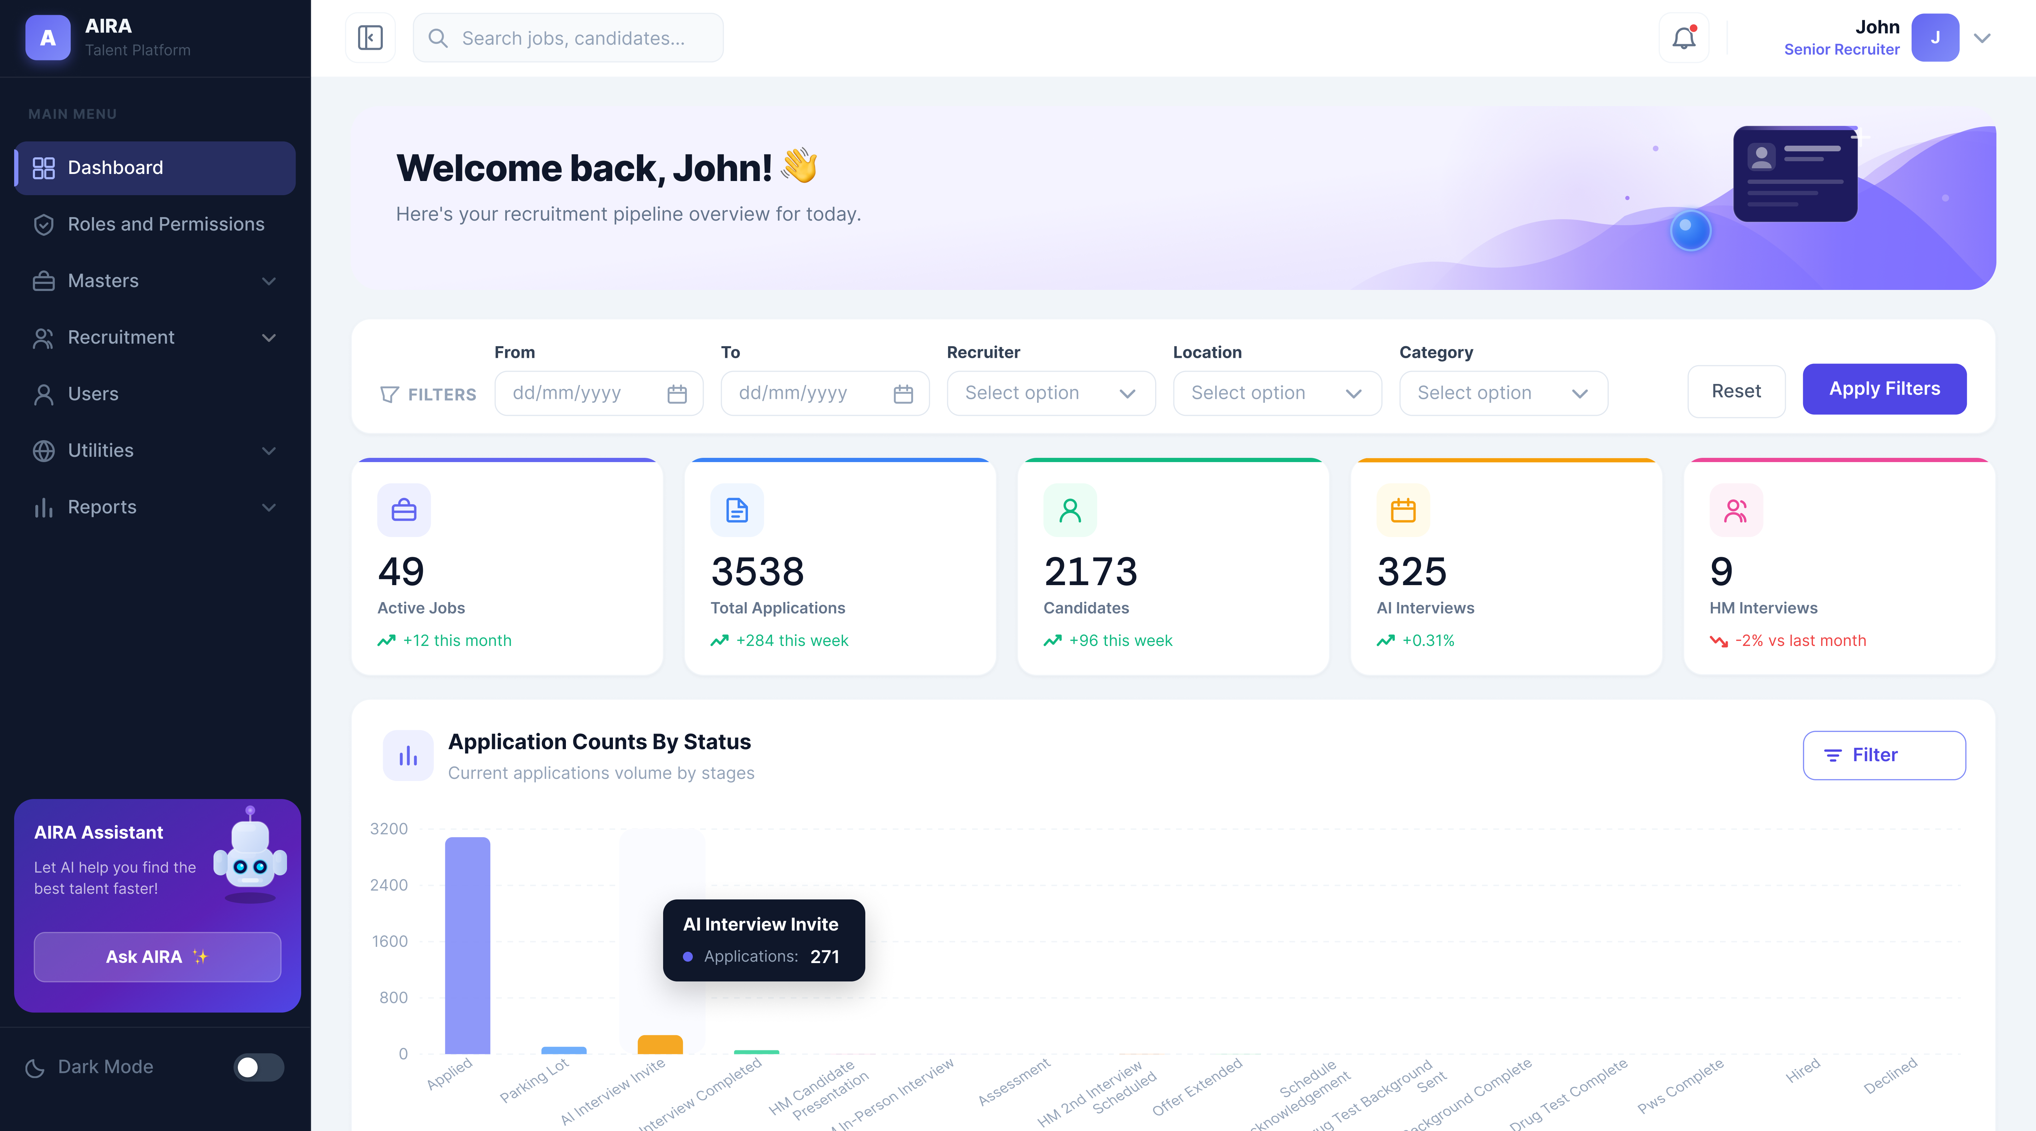Click the Senior Recruiter role link

tap(1841, 49)
